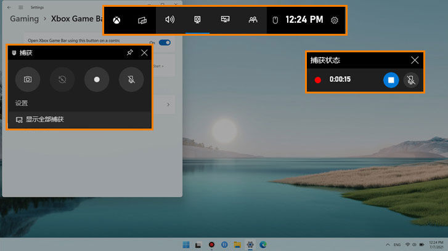Open Game Bar settings gear
448x251 pixels.
pyautogui.click(x=334, y=20)
